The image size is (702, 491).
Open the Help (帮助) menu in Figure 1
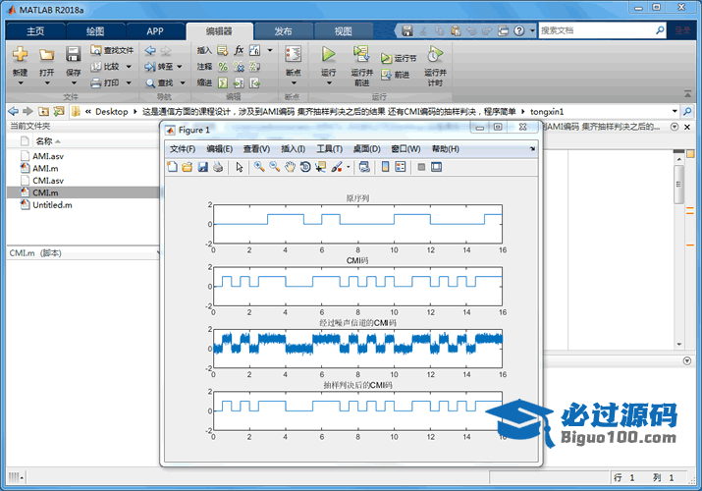pos(446,149)
